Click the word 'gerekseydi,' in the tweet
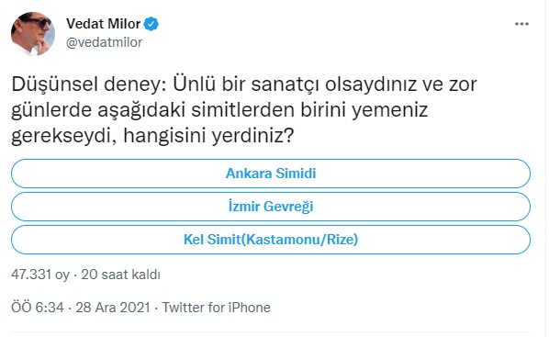The image size is (549, 337). click(x=64, y=136)
